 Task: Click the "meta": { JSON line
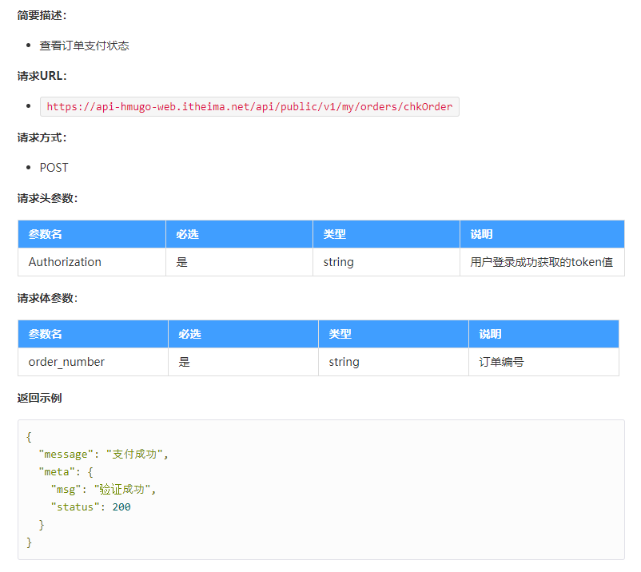[x=66, y=472]
